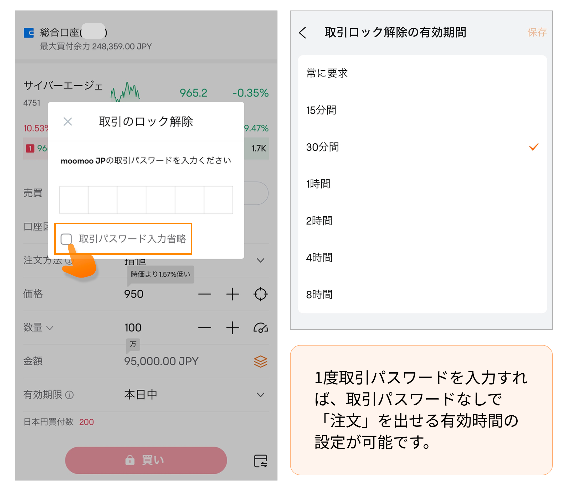Close the 取引のロック解除 dialog with X

click(x=68, y=121)
